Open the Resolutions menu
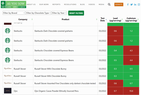Screen dimensions: 141x95 click(x=70, y=4)
